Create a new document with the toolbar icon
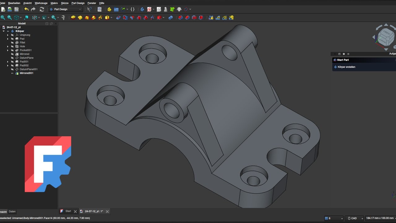 pos(3,9)
